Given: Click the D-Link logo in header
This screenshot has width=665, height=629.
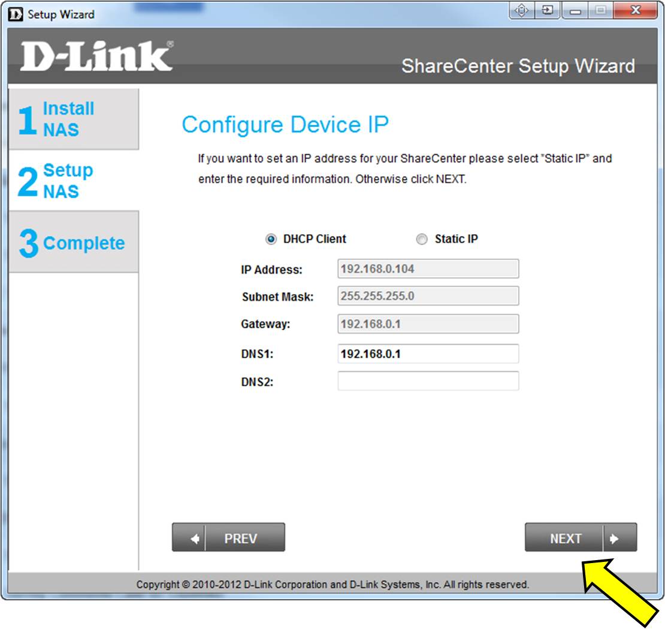Looking at the screenshot, I should click(96, 56).
